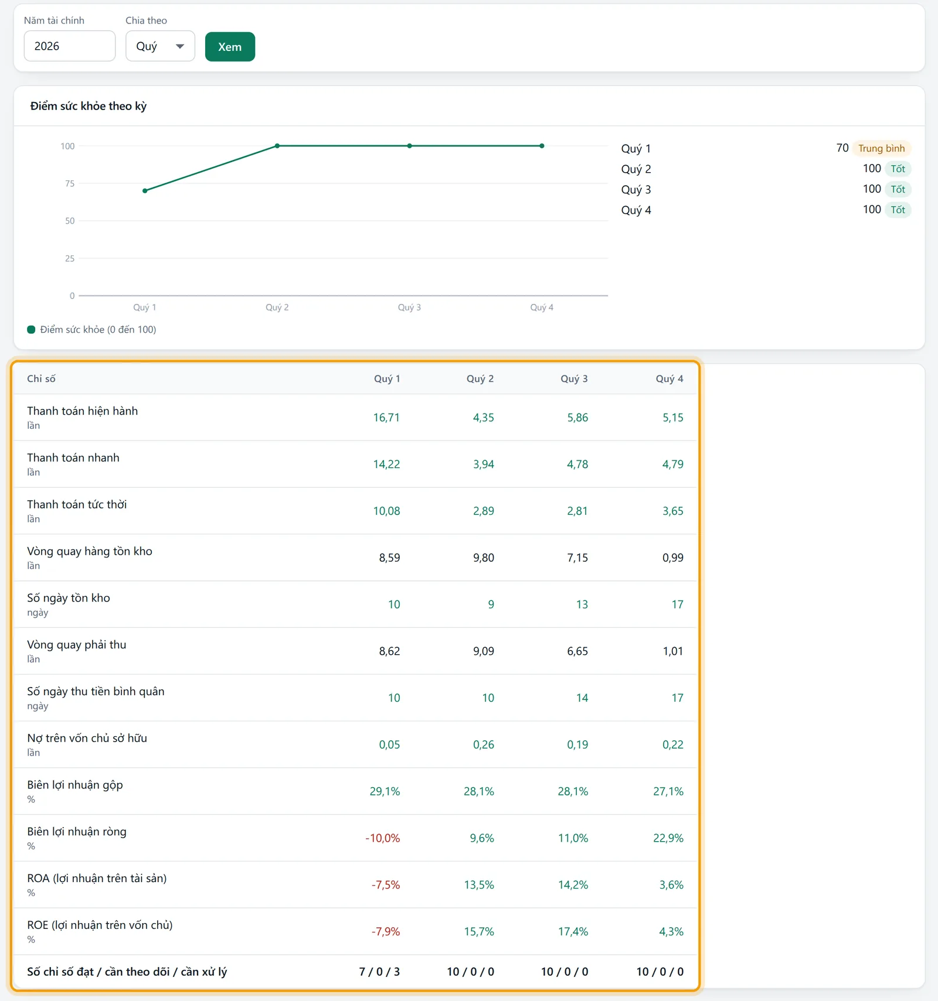This screenshot has height=1001, width=938.
Task: Click the Quý 1 table column header
Action: coord(387,379)
